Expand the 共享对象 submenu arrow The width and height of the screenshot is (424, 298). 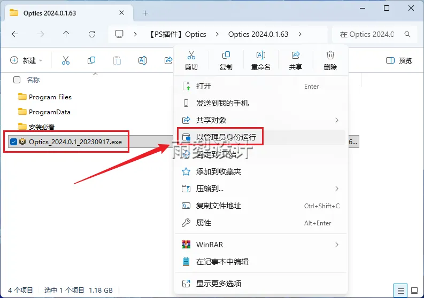coord(337,120)
